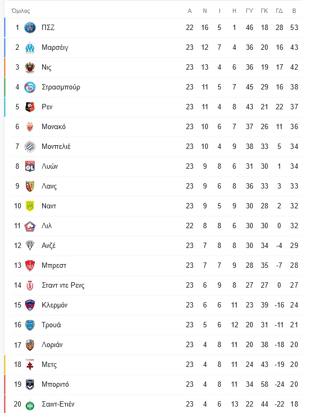310x413 pixels.
Task: Click the Μπορντό club crest
Action: tap(30, 385)
